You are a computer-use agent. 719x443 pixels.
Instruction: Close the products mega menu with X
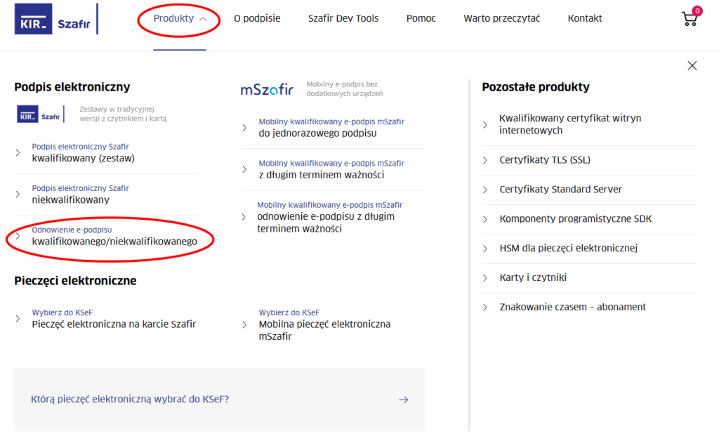tap(692, 65)
